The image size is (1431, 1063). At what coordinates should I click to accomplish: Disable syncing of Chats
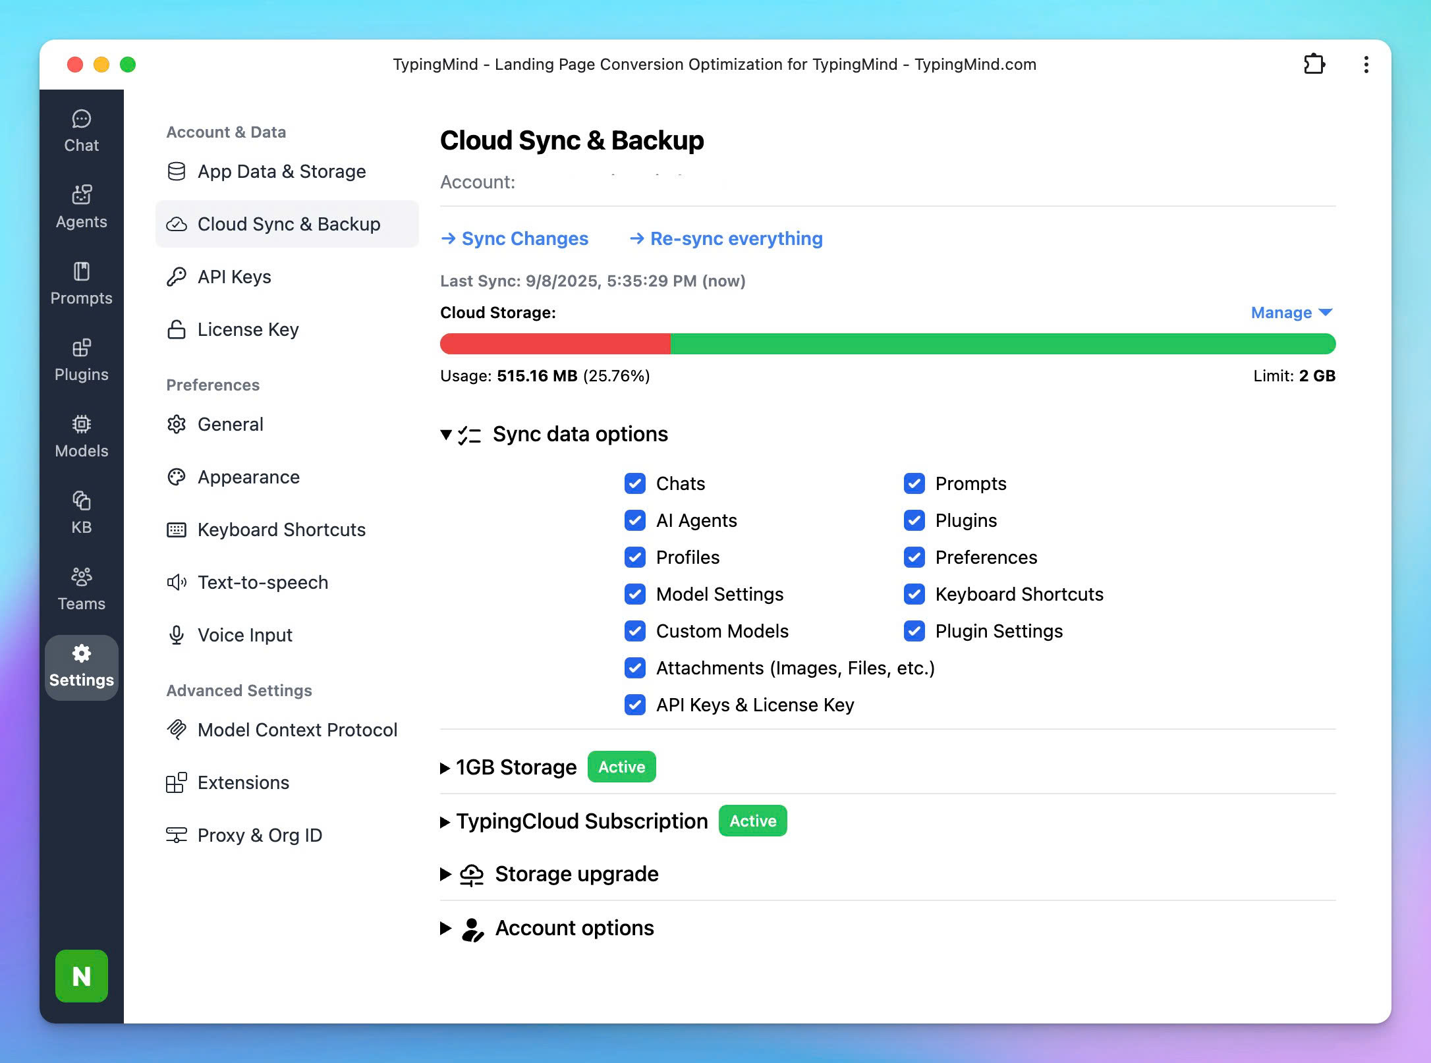pos(634,483)
